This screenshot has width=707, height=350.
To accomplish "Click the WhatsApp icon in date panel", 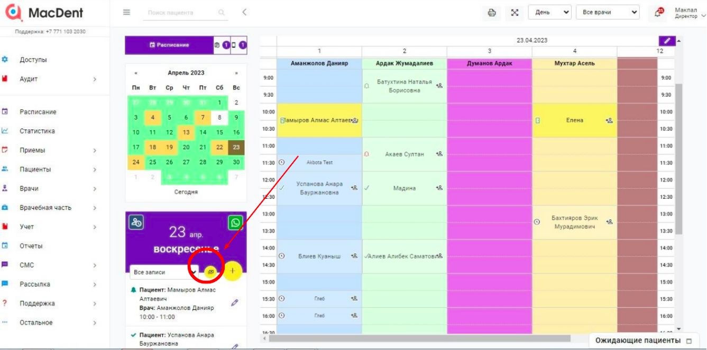I will (235, 223).
